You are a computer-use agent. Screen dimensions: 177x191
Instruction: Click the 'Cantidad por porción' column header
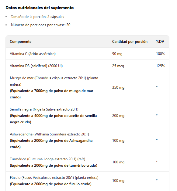pos(130,42)
